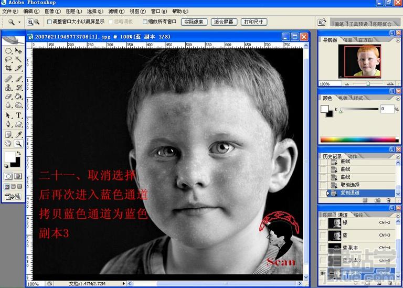
Task: Select the Clone Stamp tool
Action: click(8, 88)
